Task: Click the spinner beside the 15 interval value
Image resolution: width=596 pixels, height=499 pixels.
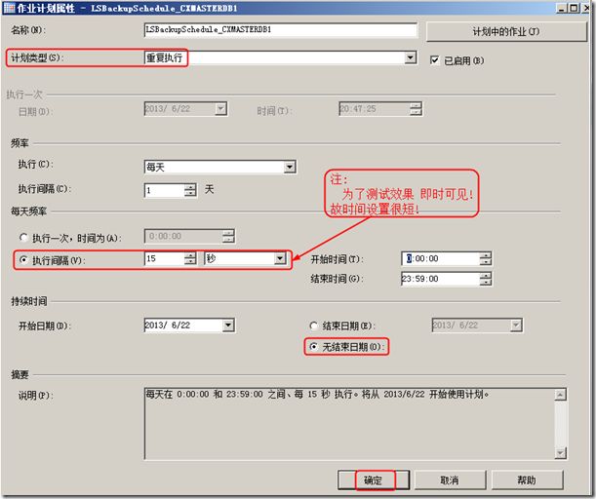Action: [x=190, y=258]
